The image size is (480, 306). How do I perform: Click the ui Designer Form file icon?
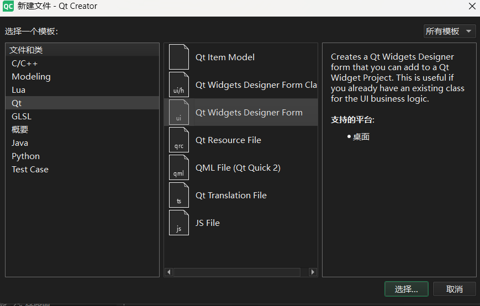pyautogui.click(x=178, y=112)
